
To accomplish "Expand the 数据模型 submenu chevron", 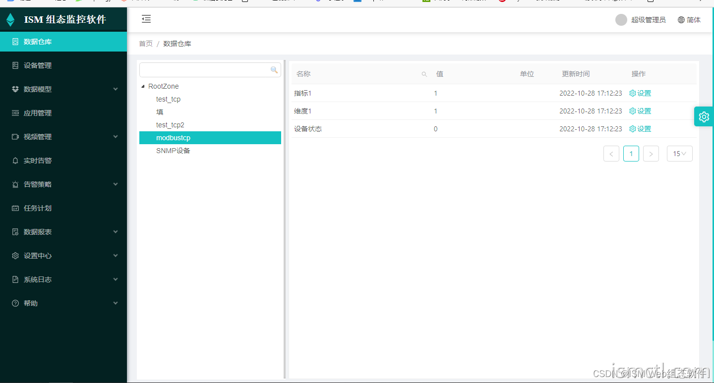I will coord(116,89).
